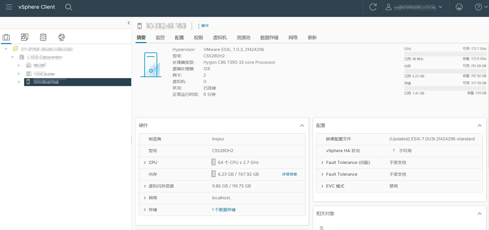Open the 1 个数据存储 link
This screenshot has height=230, width=489.
[x=224, y=210]
